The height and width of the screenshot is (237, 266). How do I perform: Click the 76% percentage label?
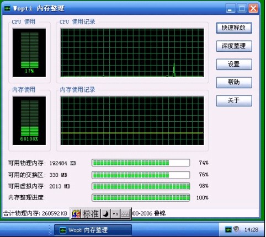click(204, 175)
